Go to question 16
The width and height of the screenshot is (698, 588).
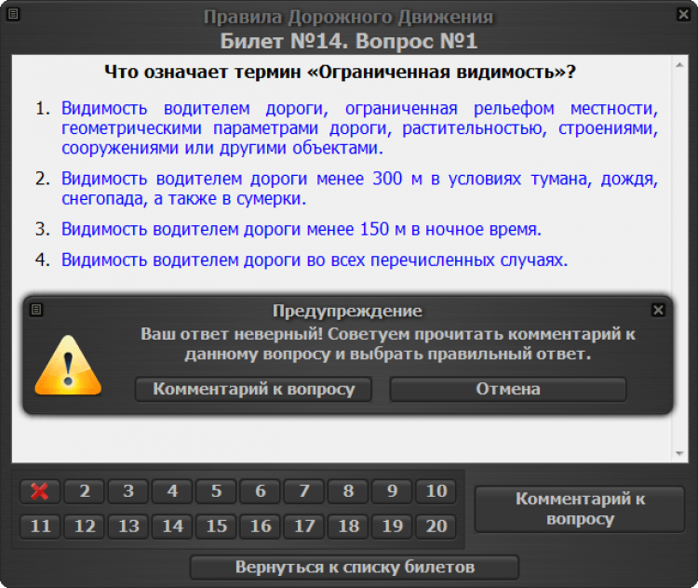pos(261,527)
